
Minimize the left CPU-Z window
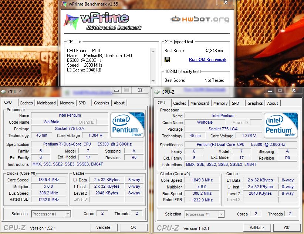(116, 90)
